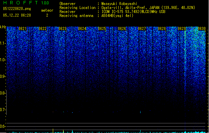Click the 0623 time marker label
This screenshot has height=133, width=209.
(62, 29)
